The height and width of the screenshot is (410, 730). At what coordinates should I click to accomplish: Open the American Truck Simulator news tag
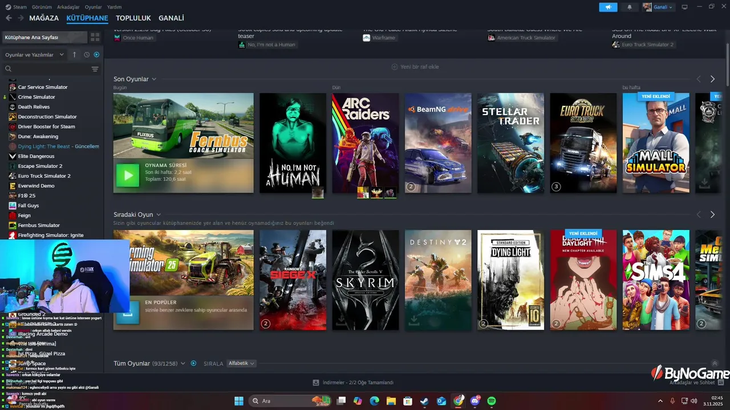[522, 38]
